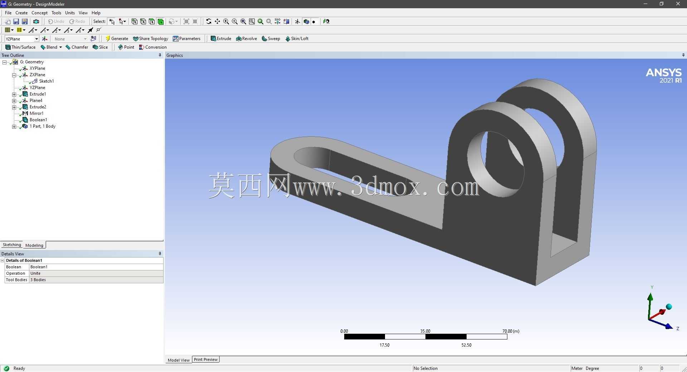Open the Select Mode dropdown
Screen dimensions: 687x372
pyautogui.click(x=122, y=21)
